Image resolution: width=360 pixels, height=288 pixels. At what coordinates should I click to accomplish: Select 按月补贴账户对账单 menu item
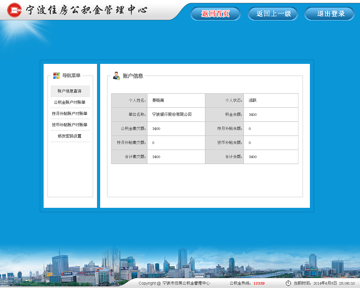[70, 113]
